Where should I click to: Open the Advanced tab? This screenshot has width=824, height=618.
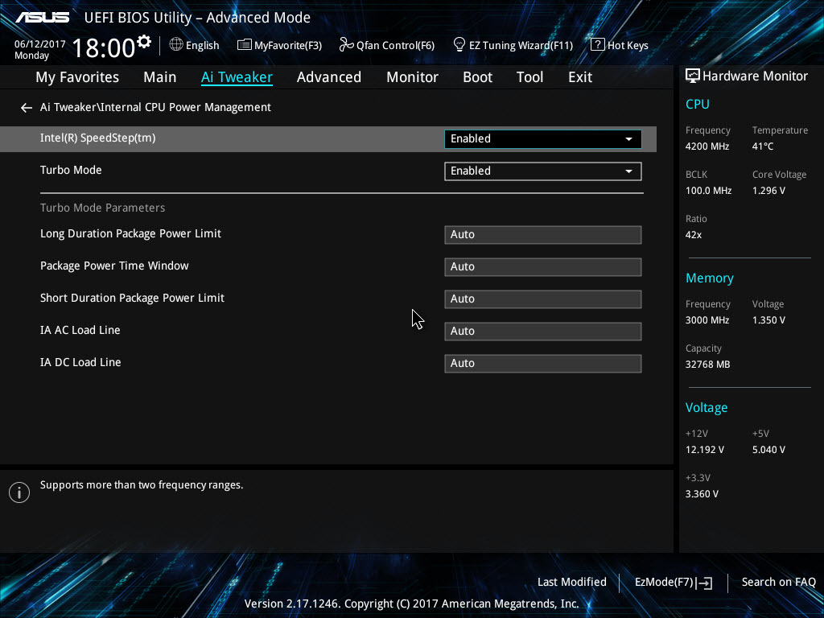pyautogui.click(x=329, y=77)
